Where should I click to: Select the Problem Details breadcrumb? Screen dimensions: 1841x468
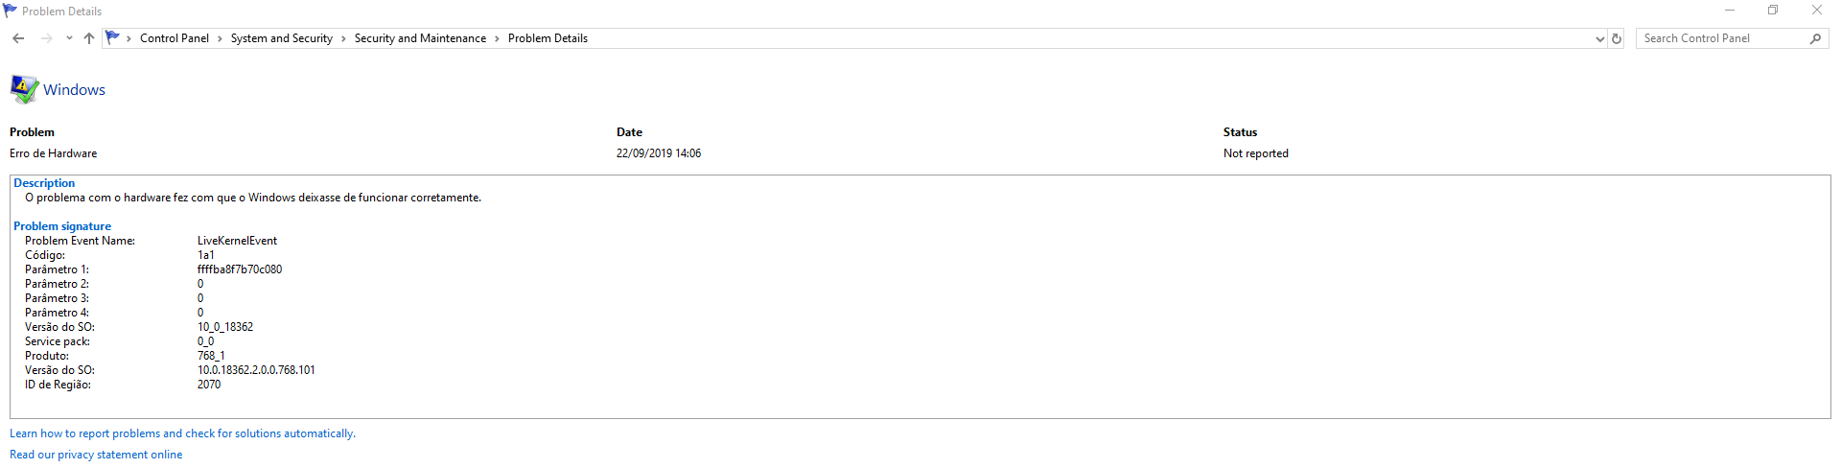tap(548, 38)
